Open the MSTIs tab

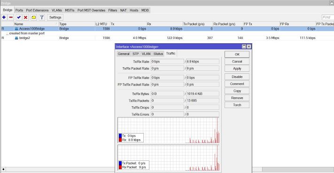coord(70,10)
